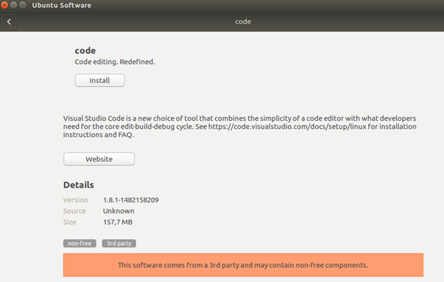Viewport: 444px width, 282px height.
Task: Click the size value 157,7 MB
Action: [x=118, y=222]
